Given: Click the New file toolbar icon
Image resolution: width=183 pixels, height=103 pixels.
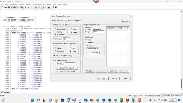Looking at the screenshot, I should tap(3, 7).
